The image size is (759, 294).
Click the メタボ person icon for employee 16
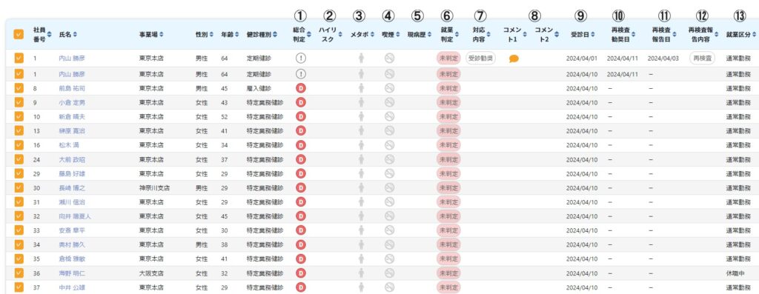(361, 145)
